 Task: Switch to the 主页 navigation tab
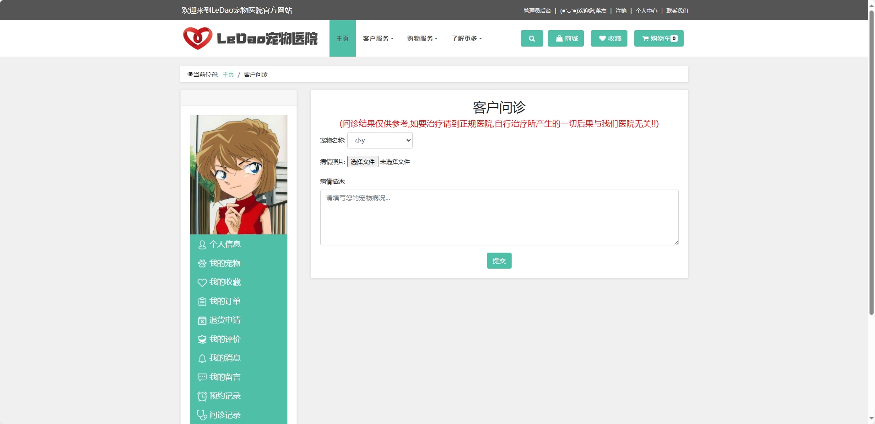(342, 38)
